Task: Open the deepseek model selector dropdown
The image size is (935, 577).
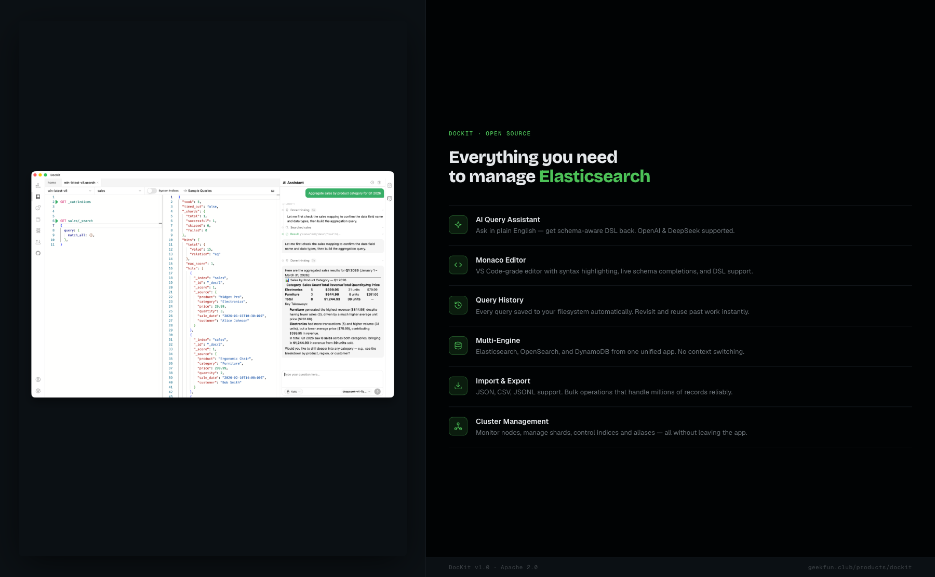Action: [356, 392]
